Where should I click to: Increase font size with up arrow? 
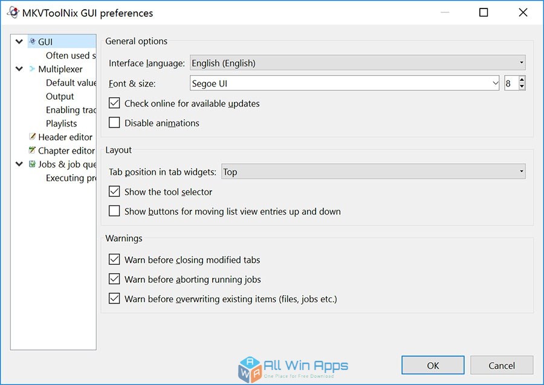[522, 79]
